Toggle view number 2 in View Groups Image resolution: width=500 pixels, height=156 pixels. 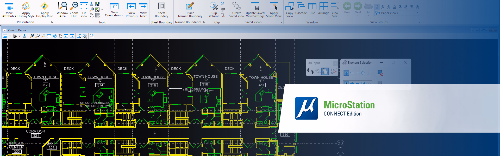(x=383, y=7)
